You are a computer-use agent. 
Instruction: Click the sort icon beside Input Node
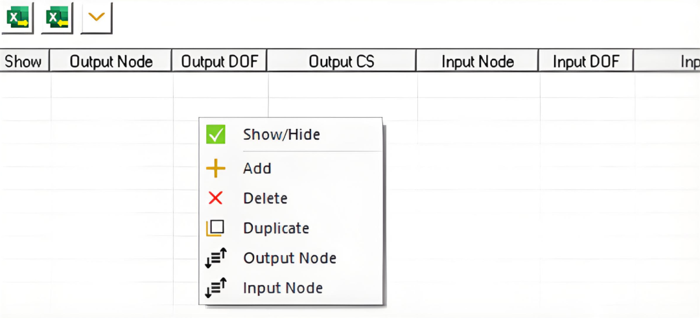pyautogui.click(x=216, y=288)
